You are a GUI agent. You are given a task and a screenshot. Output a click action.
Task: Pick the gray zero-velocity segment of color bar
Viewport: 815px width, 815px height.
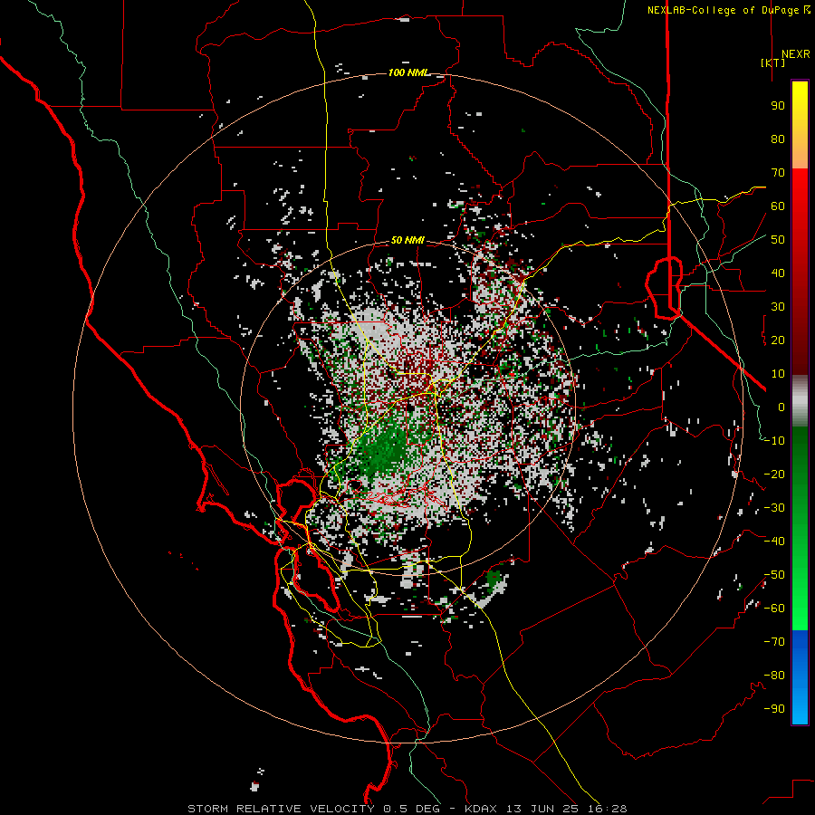(x=800, y=401)
